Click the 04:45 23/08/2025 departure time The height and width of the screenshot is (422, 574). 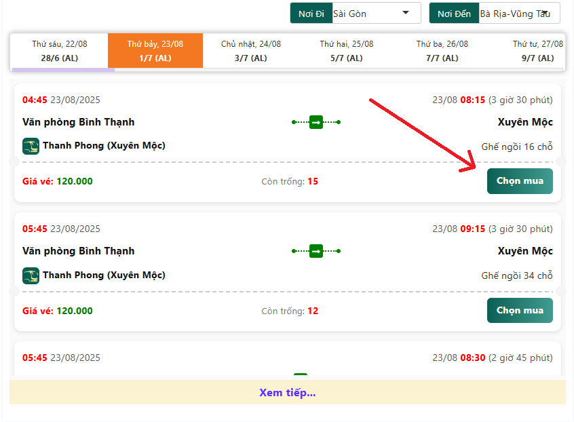[x=61, y=100]
